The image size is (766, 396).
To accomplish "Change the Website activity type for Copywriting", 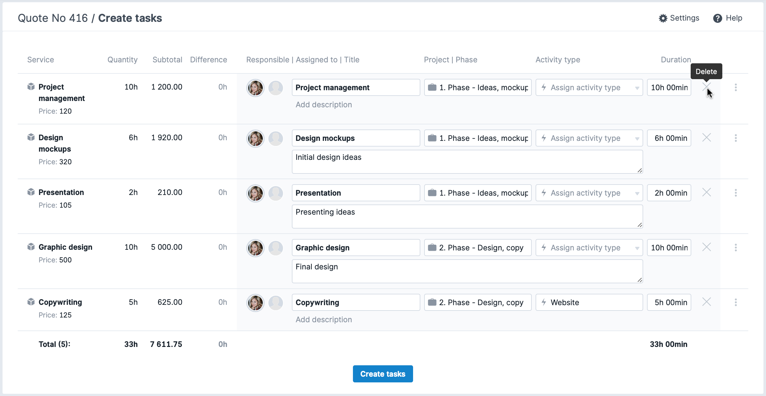I will click(589, 302).
